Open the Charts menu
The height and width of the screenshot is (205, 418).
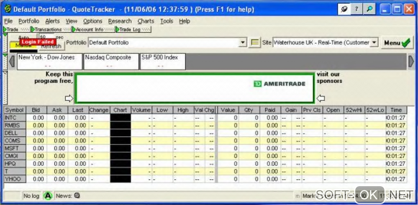(146, 21)
